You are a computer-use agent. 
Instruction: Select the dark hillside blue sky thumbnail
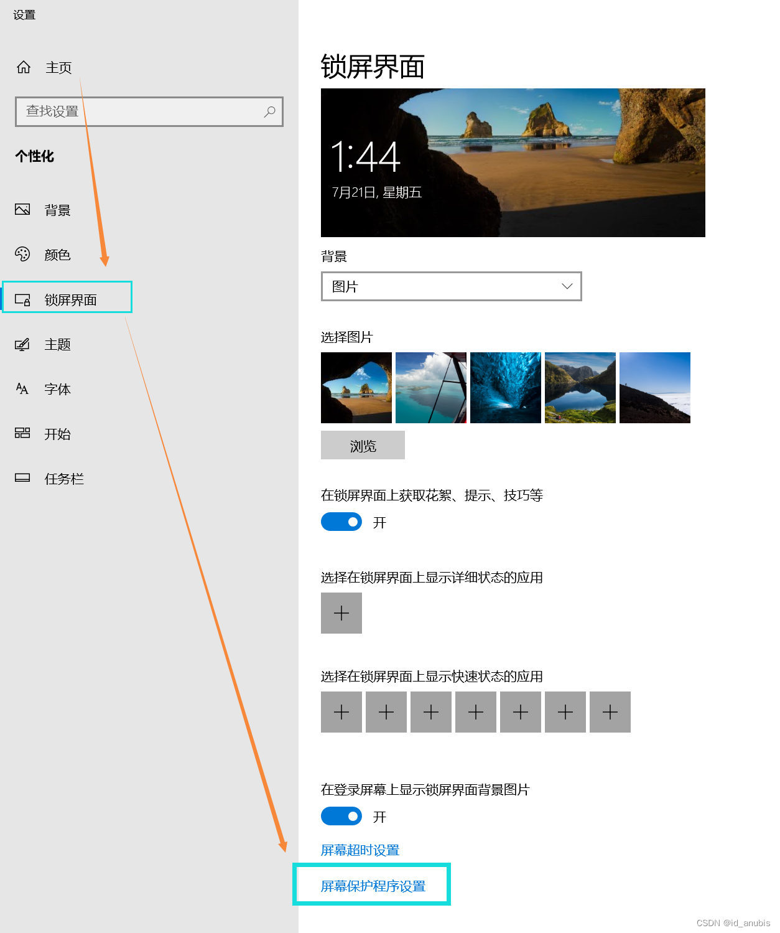pos(655,388)
